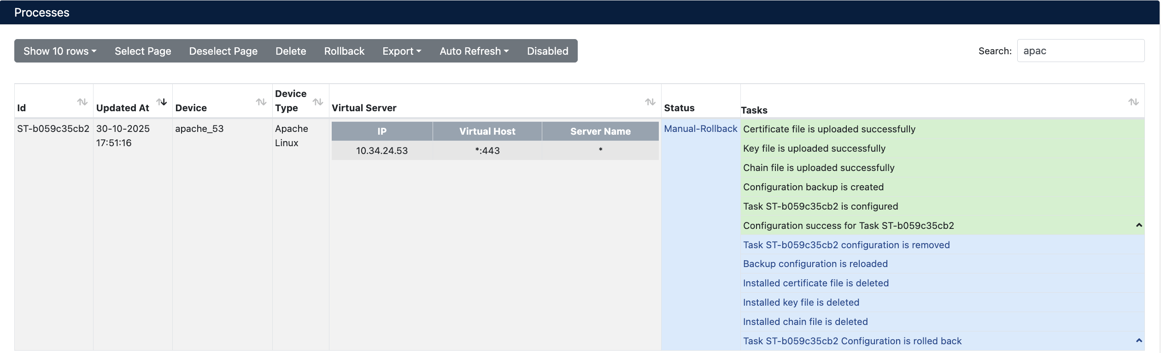Open the Show 10 rows dropdown
This screenshot has width=1161, height=353.
[x=60, y=51]
